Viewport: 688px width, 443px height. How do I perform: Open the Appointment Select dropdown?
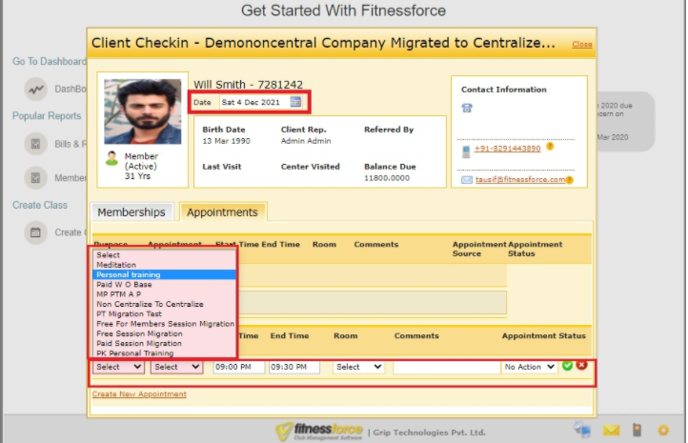[177, 367]
